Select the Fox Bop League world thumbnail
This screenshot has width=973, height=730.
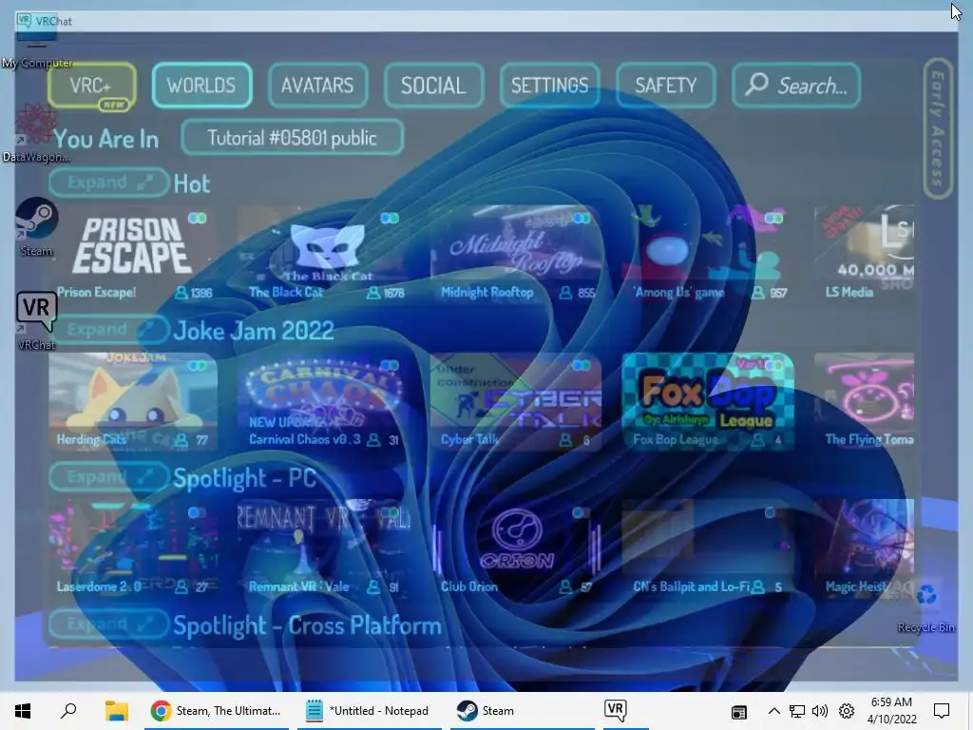tap(708, 401)
